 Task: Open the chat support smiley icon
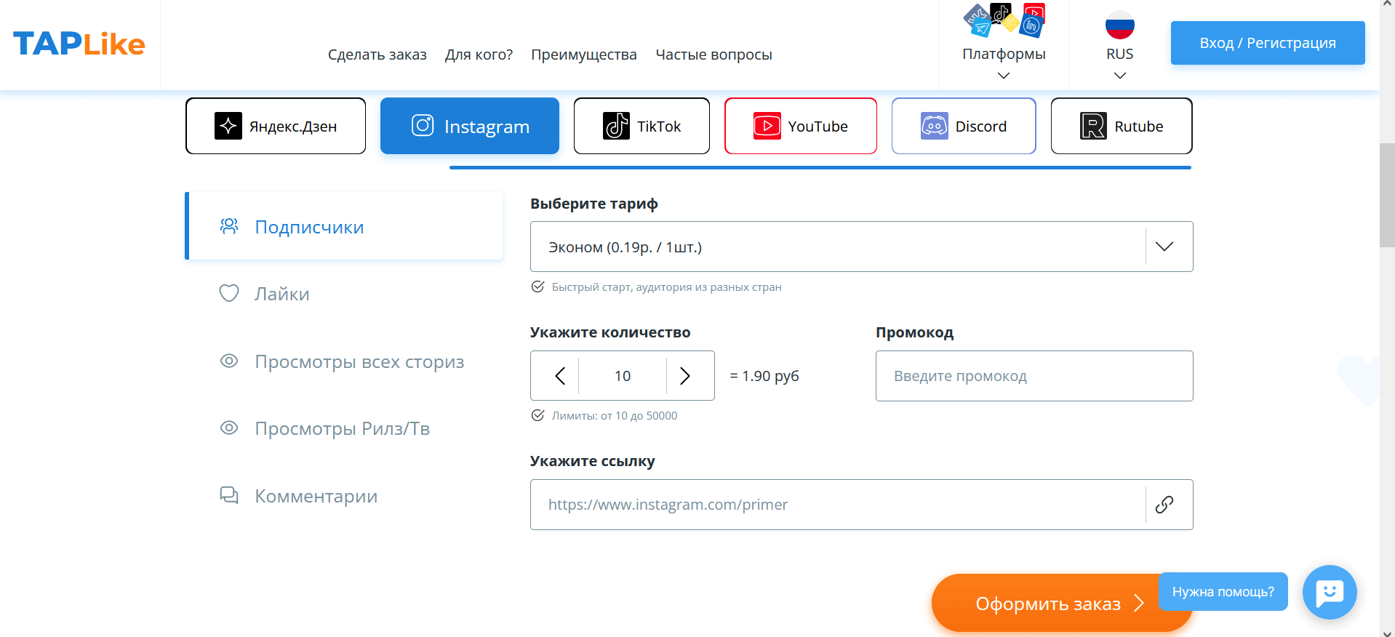click(x=1329, y=592)
